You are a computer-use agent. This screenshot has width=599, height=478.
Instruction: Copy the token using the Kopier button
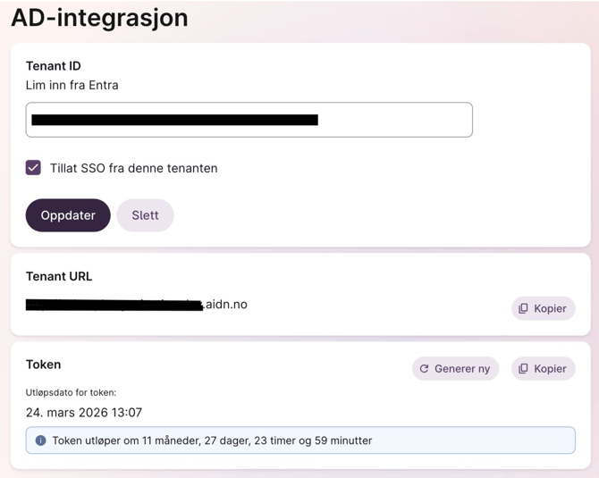(544, 369)
